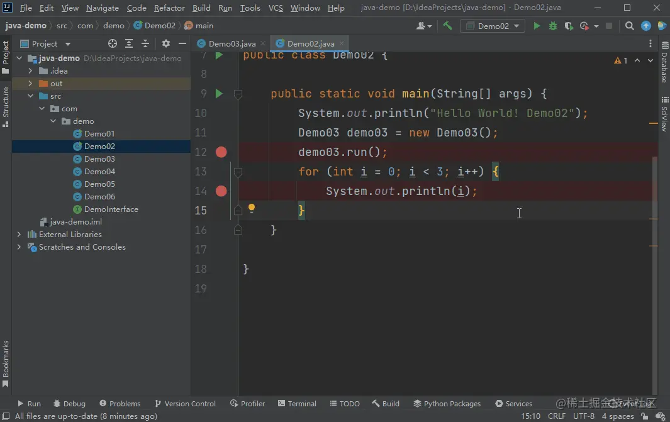Screen dimensions: 670x422
Task: Collapse the java-demo root node
Action: point(20,58)
